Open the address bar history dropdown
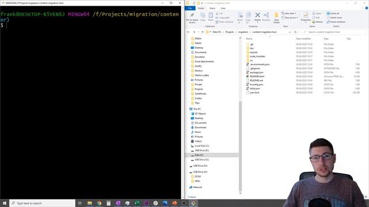 pyautogui.click(x=289, y=32)
